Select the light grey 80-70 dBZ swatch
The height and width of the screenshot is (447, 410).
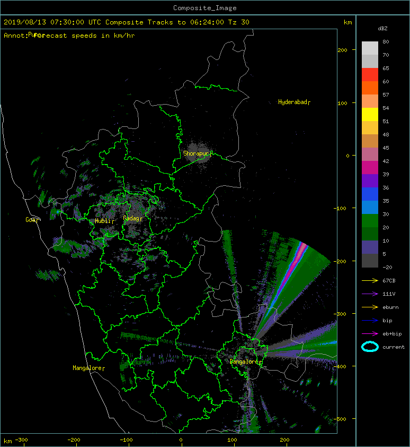pos(370,48)
